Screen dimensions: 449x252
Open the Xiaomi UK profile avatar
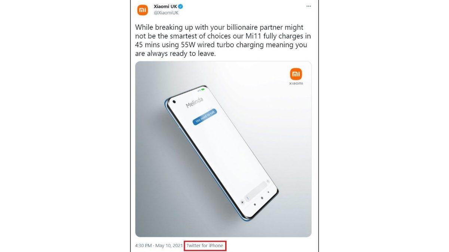pos(143,10)
